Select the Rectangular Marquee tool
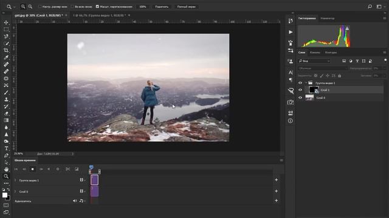The width and height of the screenshot is (389, 218). point(6,30)
